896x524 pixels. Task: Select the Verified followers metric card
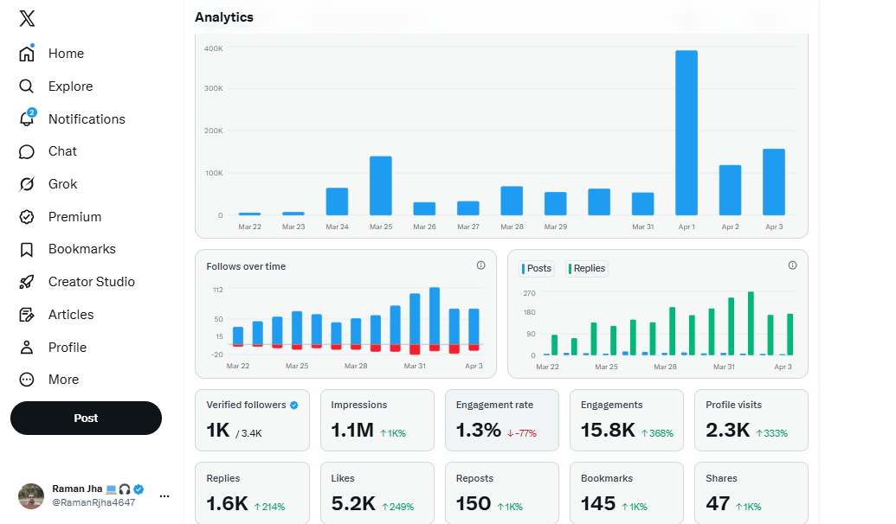tap(252, 420)
